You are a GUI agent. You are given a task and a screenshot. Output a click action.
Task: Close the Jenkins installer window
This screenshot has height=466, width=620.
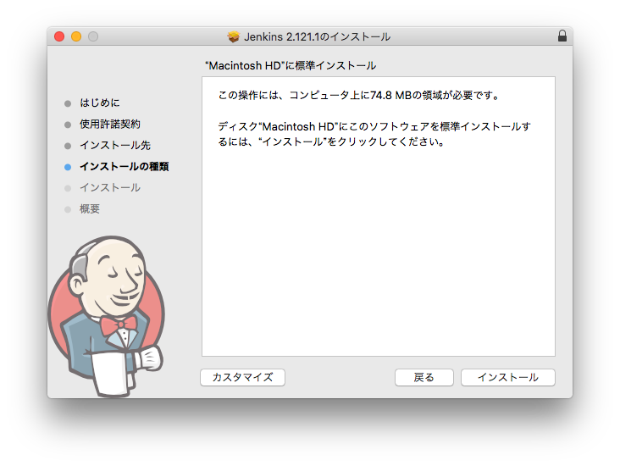click(x=59, y=36)
